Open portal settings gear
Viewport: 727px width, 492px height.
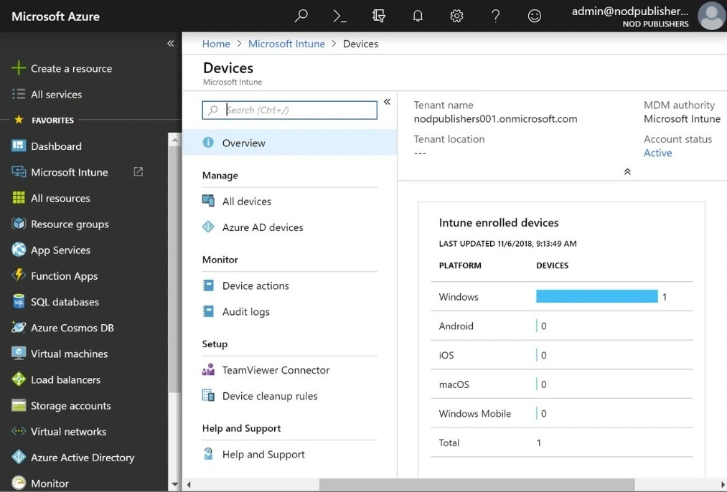(x=456, y=16)
